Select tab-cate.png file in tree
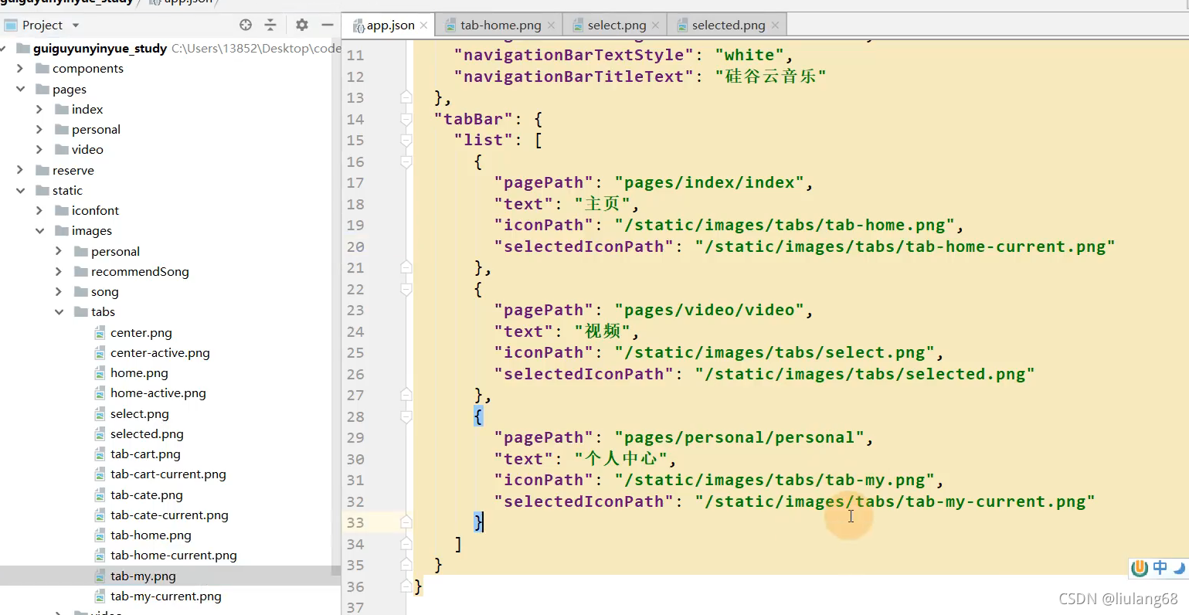 [x=146, y=495]
